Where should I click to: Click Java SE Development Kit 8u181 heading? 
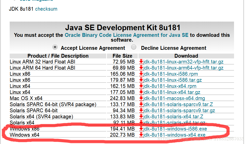(x=123, y=28)
